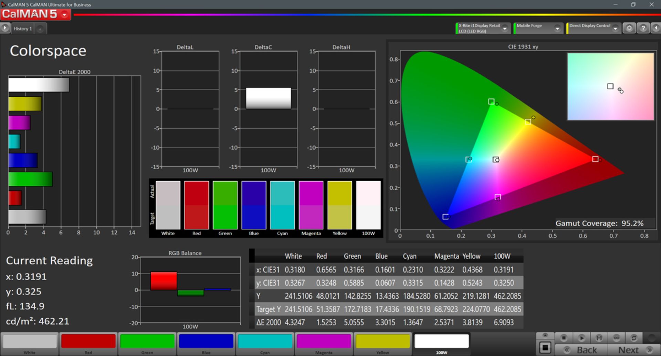Select the Cyan pattern swatch in the bottom strip
Viewport: 661px width, 356px height.
coord(265,344)
